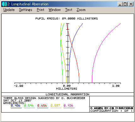This screenshot has width=135, height=122.
Task: Click the SAT OCT 13 2007 date
Action: click(x=17, y=101)
